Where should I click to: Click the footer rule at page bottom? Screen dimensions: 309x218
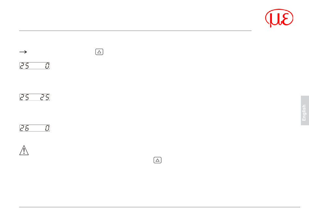159,207
